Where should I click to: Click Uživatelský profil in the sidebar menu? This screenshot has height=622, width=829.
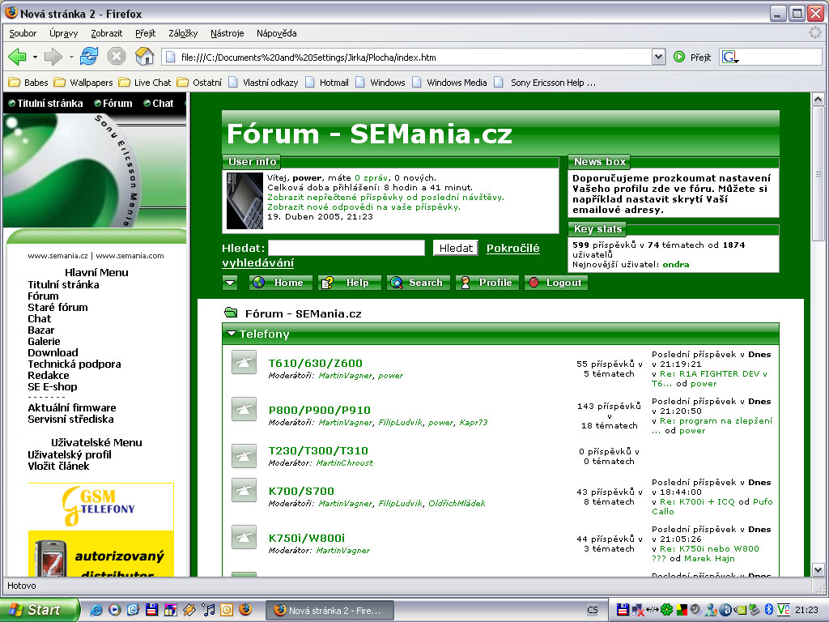pos(70,455)
